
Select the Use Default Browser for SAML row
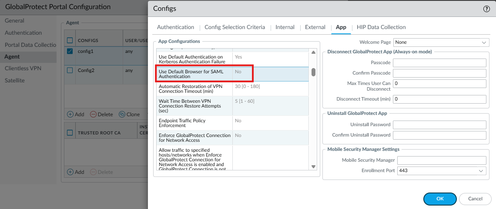(x=194, y=74)
